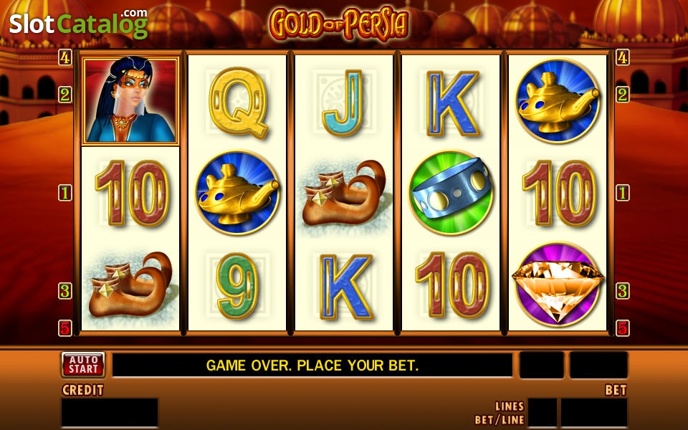Click the green 9 symbol

(x=237, y=286)
